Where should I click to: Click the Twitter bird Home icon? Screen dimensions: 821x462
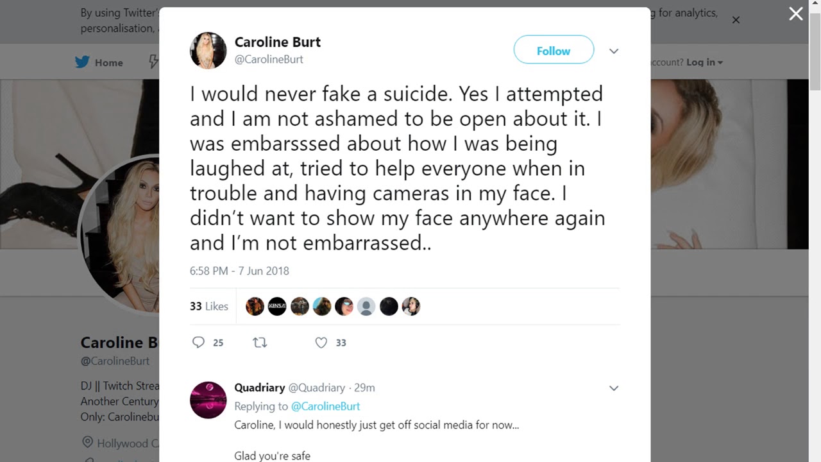point(83,62)
